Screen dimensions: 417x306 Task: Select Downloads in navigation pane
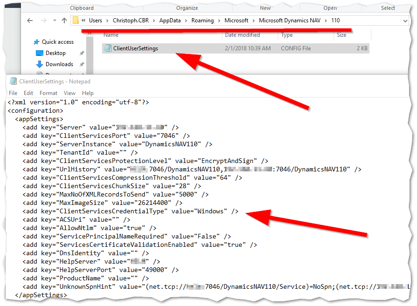tap(59, 64)
